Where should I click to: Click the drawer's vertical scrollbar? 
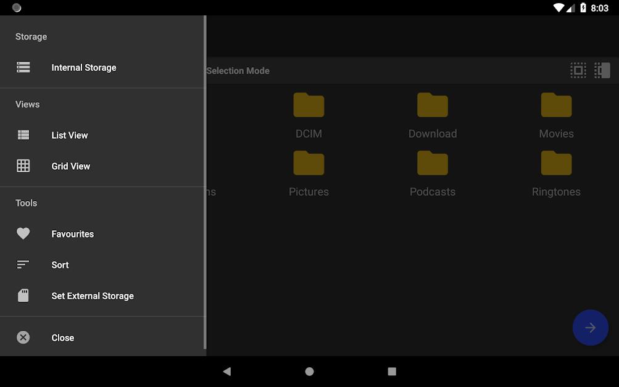pos(205,183)
